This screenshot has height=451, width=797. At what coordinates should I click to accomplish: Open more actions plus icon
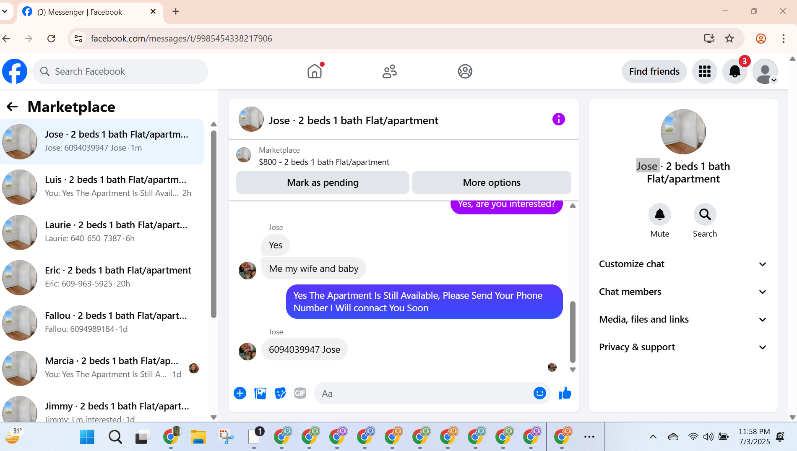tap(240, 393)
